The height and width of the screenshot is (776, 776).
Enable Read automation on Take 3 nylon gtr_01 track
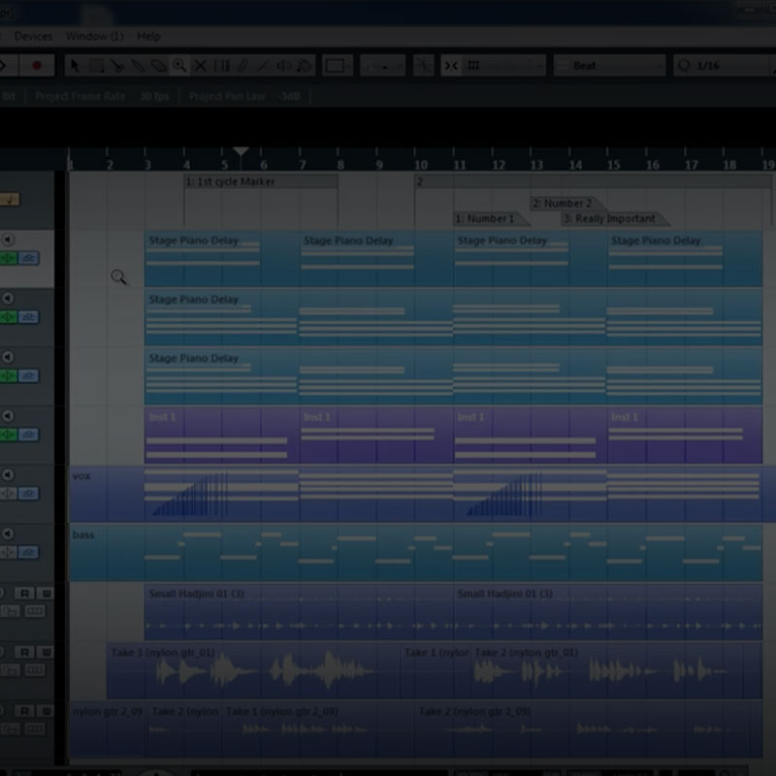coord(24,652)
